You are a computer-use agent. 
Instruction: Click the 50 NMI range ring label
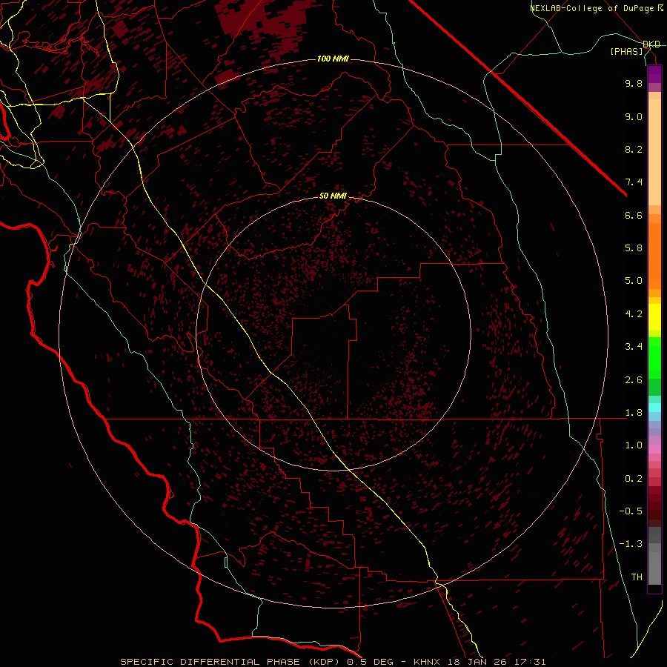pyautogui.click(x=333, y=196)
